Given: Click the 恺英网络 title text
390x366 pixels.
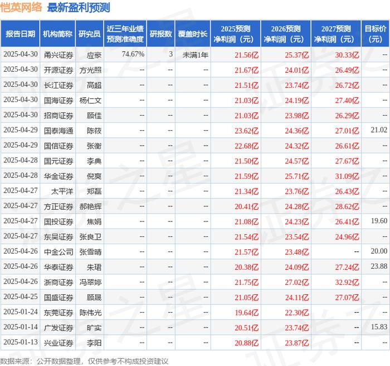Looking at the screenshot, I should pyautogui.click(x=21, y=7).
